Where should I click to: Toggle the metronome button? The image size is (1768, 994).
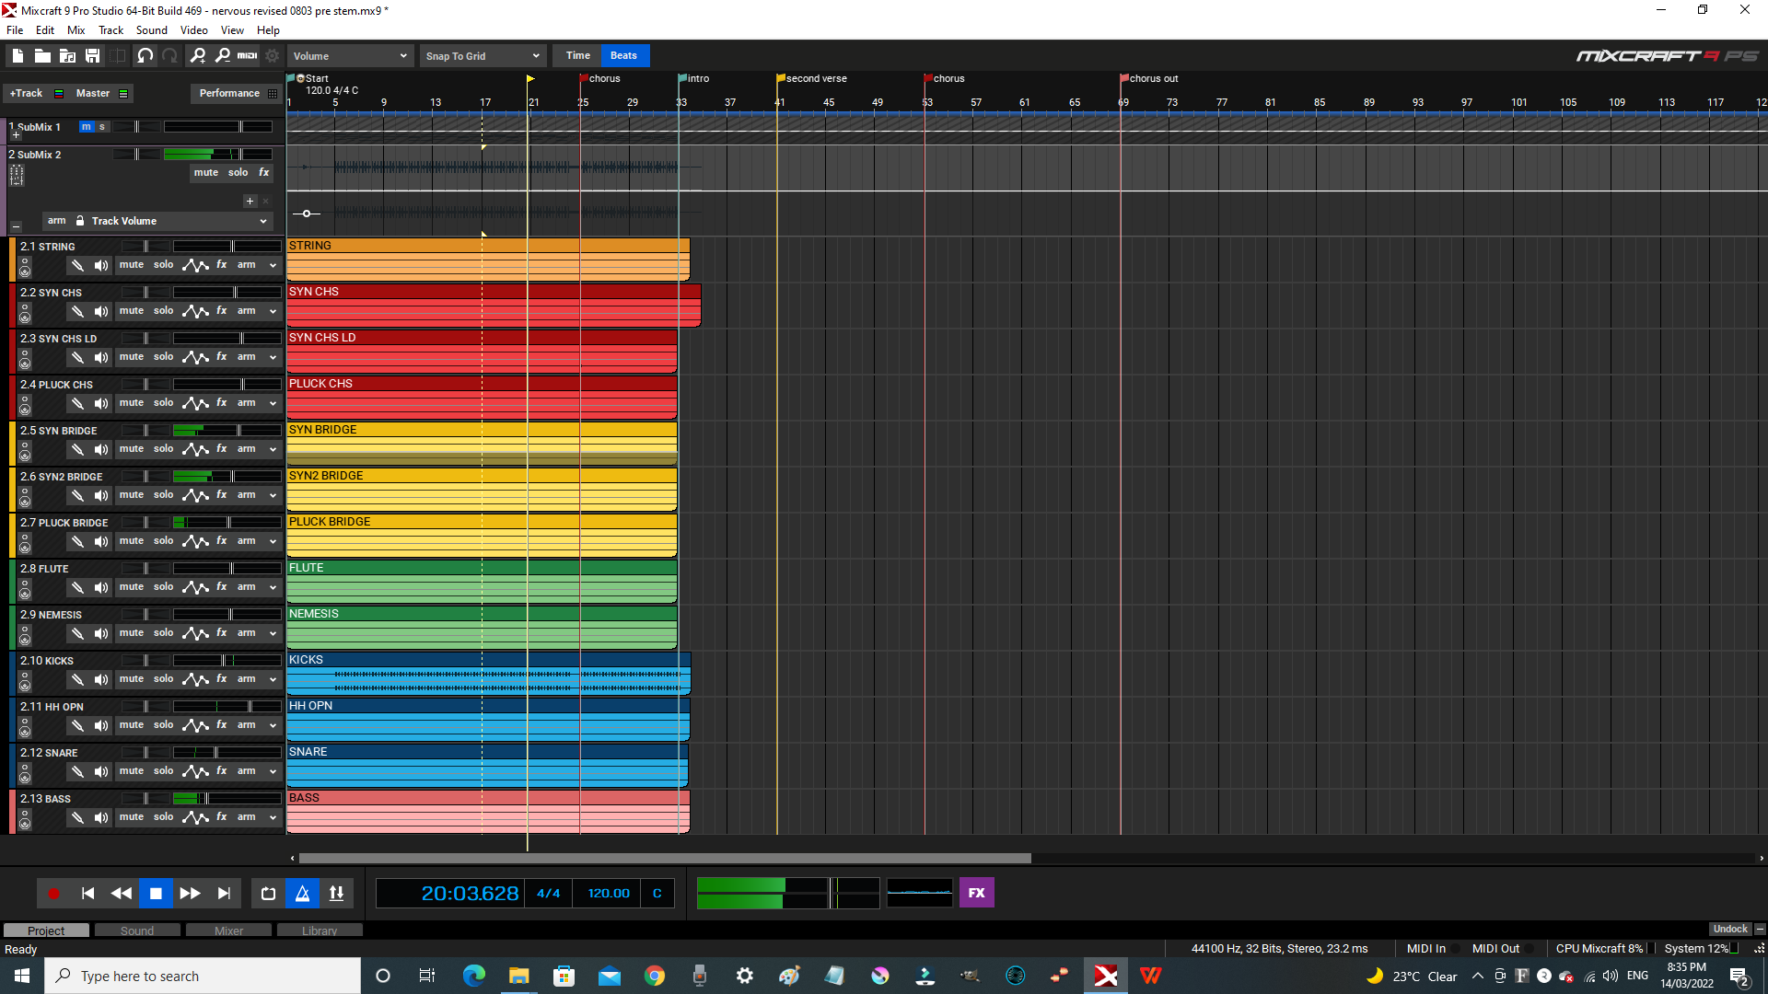302,893
